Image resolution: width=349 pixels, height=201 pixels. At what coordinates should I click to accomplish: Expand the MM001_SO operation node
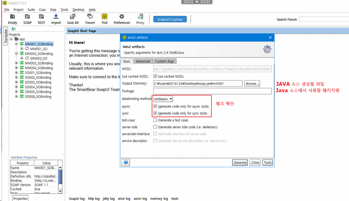(x=22, y=49)
